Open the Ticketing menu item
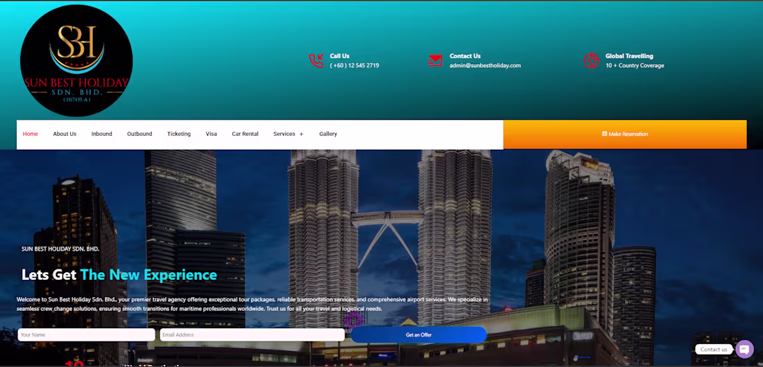This screenshot has height=367, width=763. coord(179,134)
